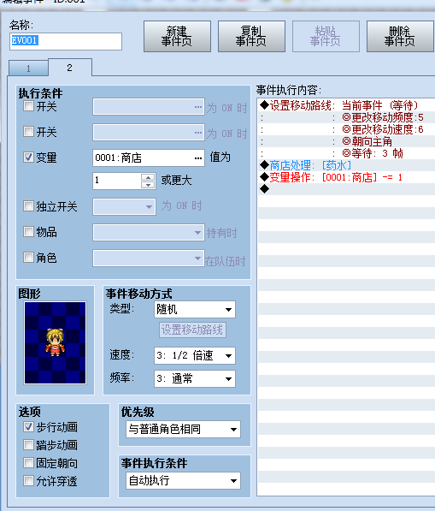Image resolution: width=435 pixels, height=511 pixels.
Task: Open the 类型 dropdown showing 随机
Action: click(195, 309)
